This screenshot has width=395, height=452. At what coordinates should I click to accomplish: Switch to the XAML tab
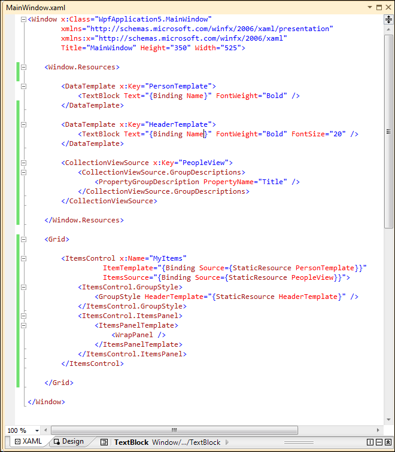click(28, 441)
